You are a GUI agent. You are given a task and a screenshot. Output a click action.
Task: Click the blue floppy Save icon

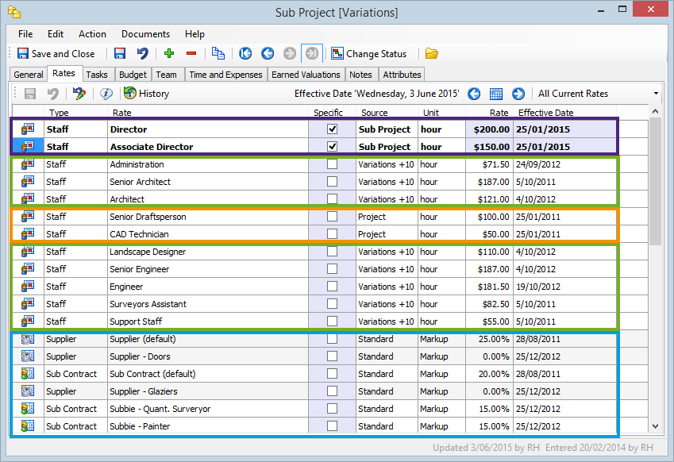pyautogui.click(x=120, y=54)
